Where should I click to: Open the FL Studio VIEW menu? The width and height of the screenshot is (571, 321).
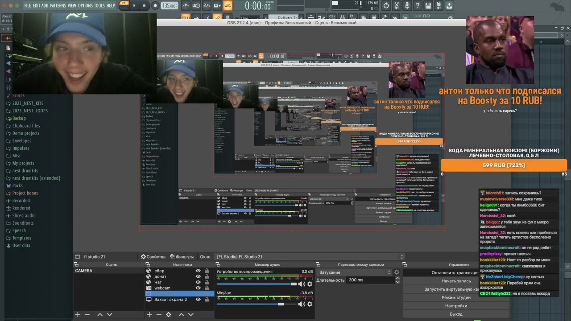(x=72, y=6)
